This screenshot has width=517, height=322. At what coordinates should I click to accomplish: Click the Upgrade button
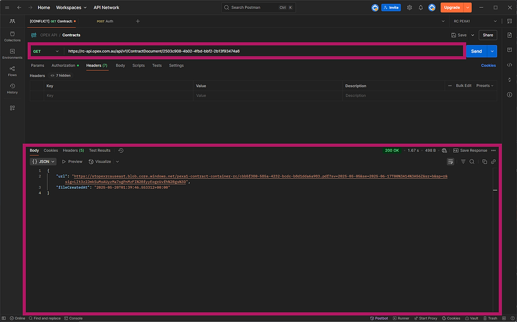452,7
